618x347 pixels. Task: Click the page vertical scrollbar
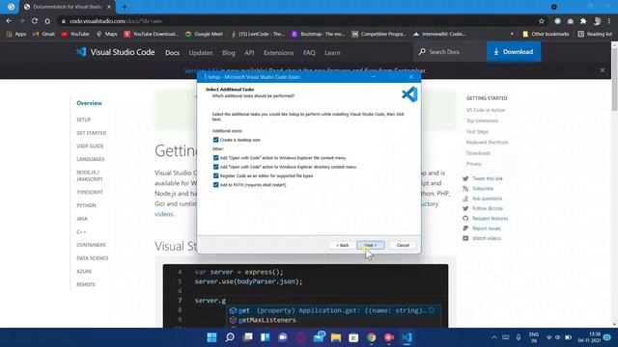click(614, 79)
